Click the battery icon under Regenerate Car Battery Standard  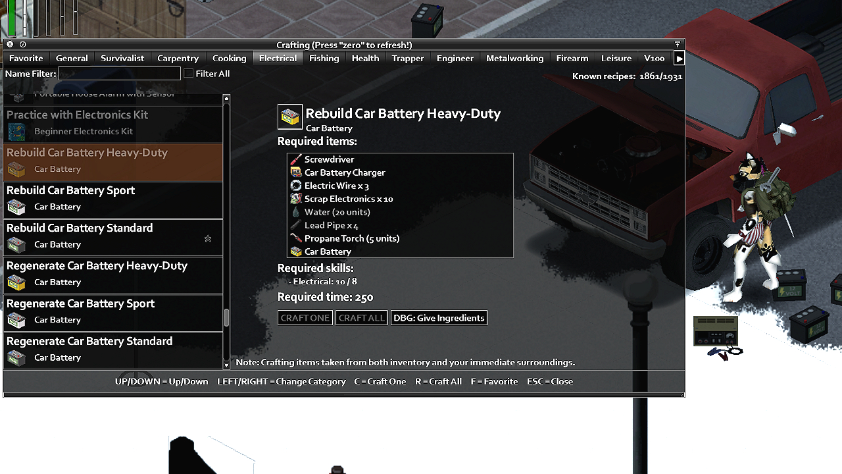(16, 358)
